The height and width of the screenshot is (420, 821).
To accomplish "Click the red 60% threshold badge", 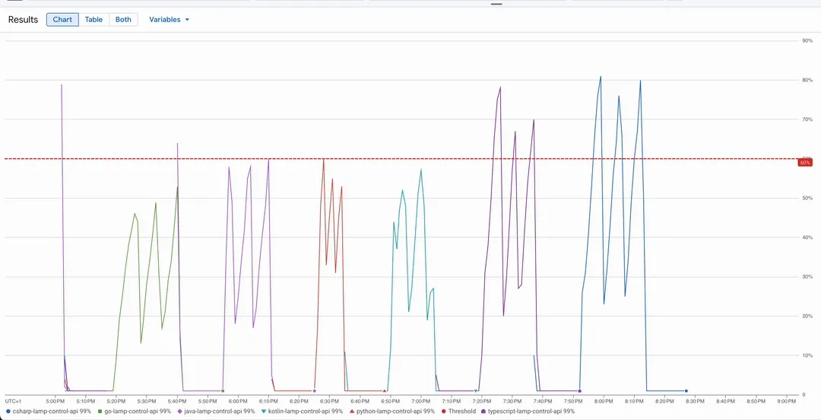I will click(805, 163).
